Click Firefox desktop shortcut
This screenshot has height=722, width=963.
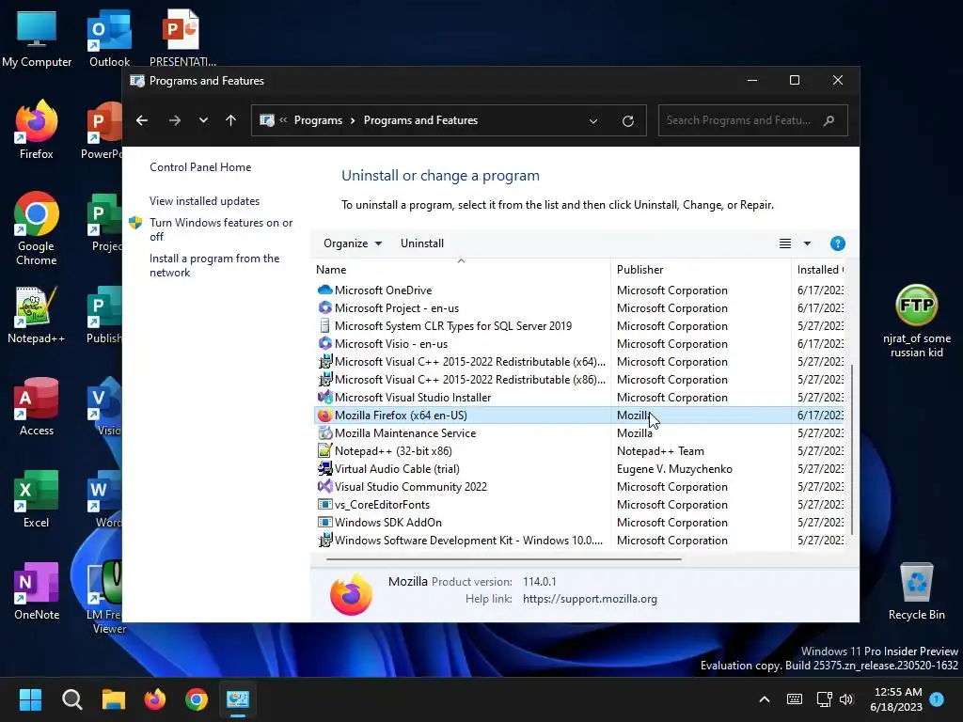[37, 130]
